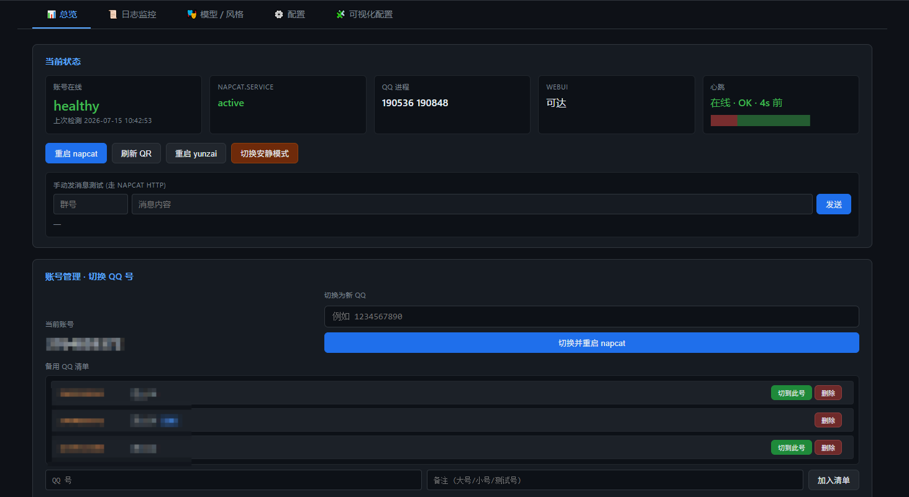This screenshot has height=497, width=909.
Task: Click the 切换并重启 napcat button
Action: click(592, 343)
